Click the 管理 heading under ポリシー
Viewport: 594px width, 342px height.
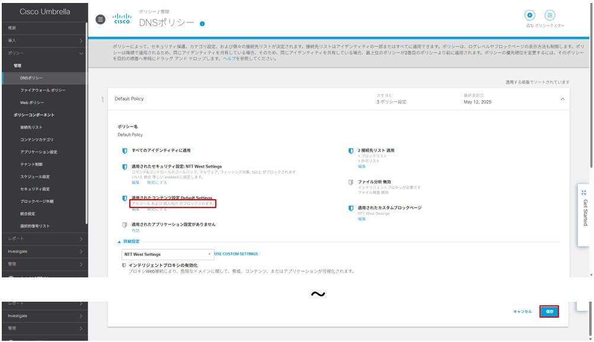click(x=17, y=66)
